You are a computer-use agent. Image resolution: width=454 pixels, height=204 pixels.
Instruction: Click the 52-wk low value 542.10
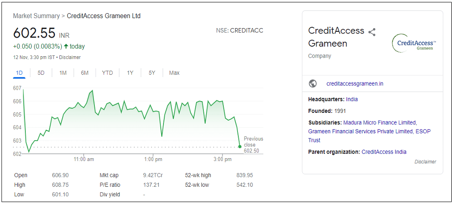(245, 185)
